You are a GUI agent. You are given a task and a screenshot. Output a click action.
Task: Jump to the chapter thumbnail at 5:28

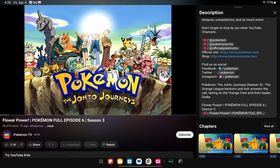[x=275, y=144]
